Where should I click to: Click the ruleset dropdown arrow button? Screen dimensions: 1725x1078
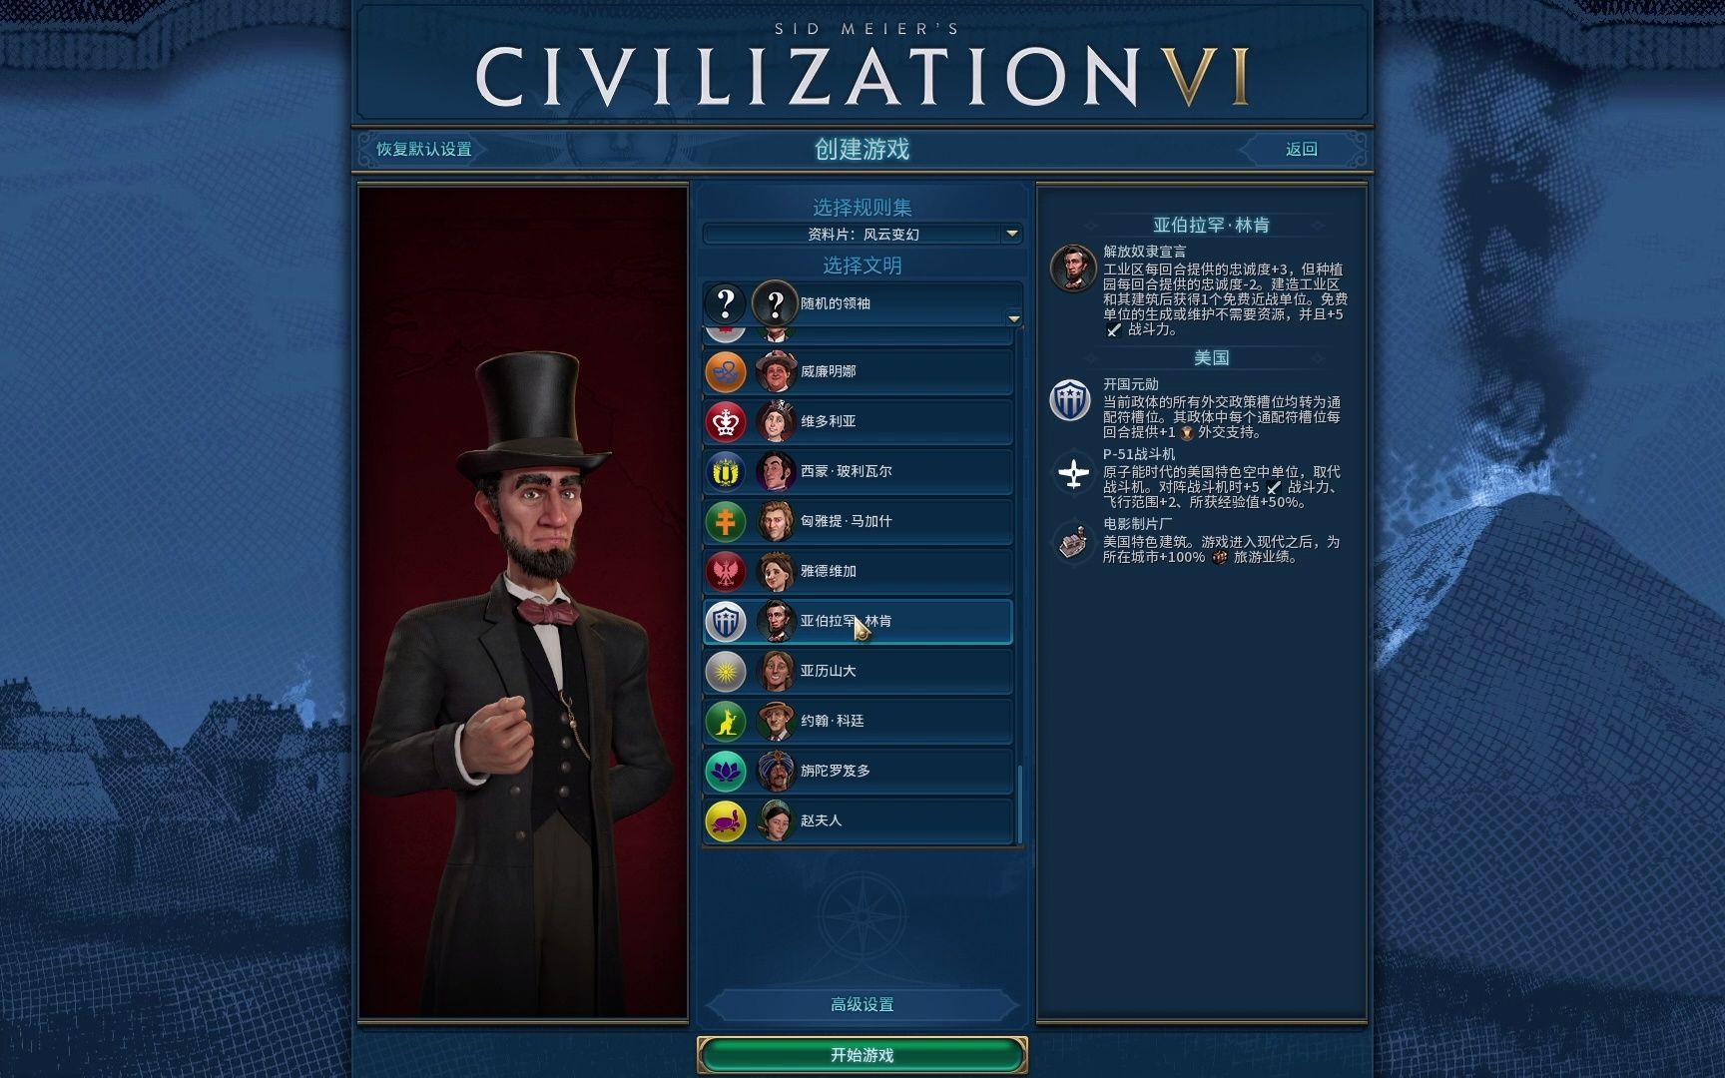tap(1011, 234)
